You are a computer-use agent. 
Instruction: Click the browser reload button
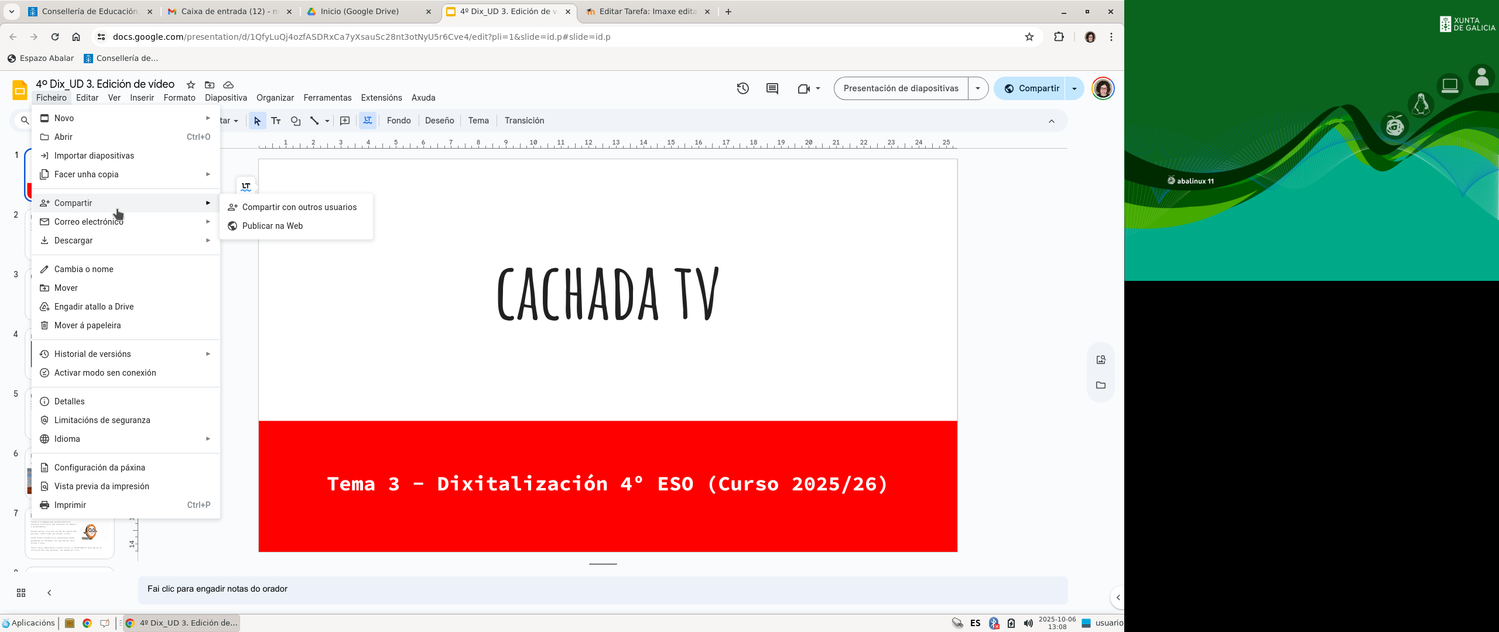[x=55, y=37]
